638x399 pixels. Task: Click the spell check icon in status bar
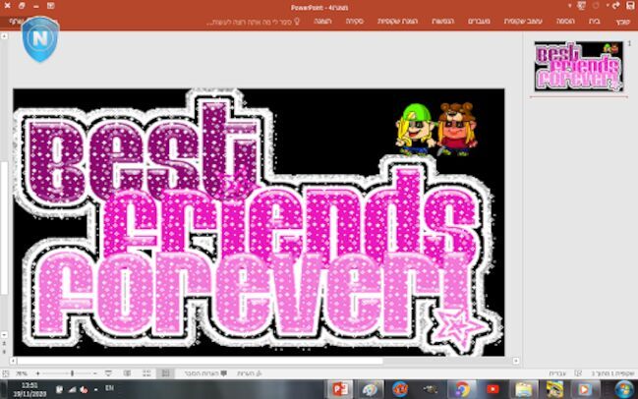578,373
